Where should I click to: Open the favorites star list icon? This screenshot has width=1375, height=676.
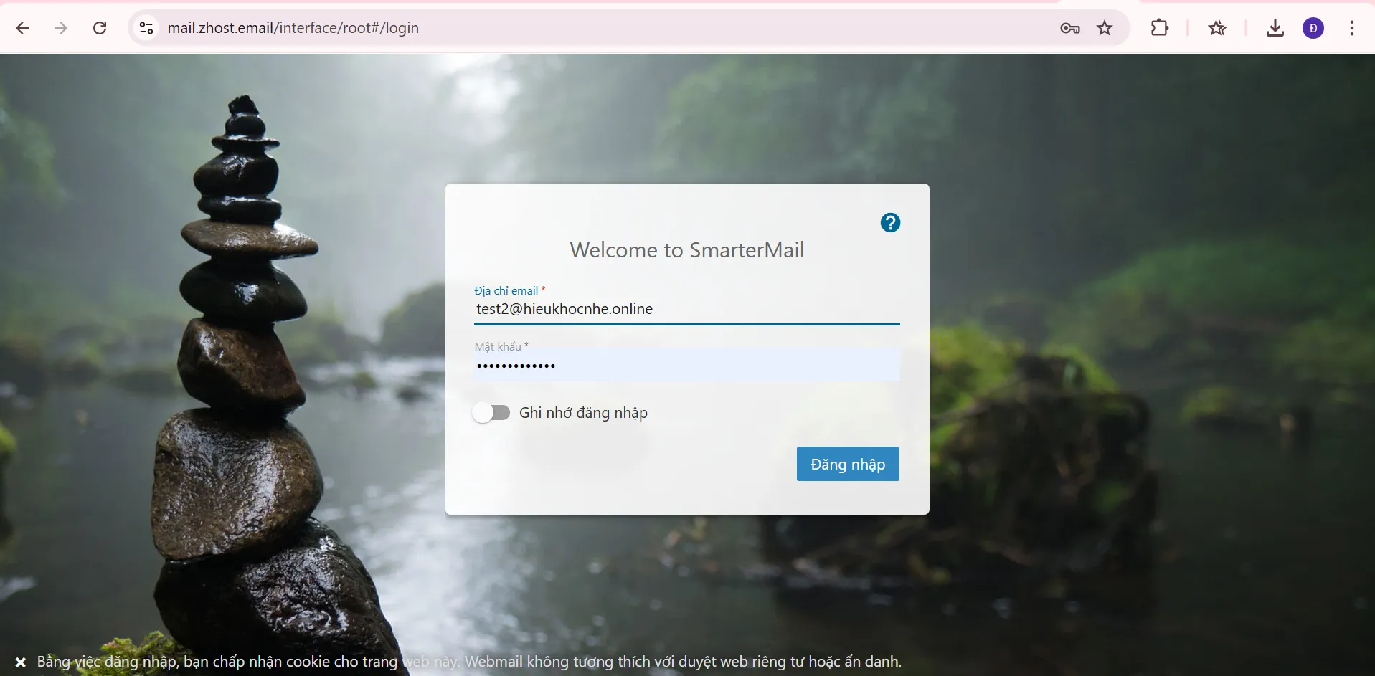coord(1216,28)
